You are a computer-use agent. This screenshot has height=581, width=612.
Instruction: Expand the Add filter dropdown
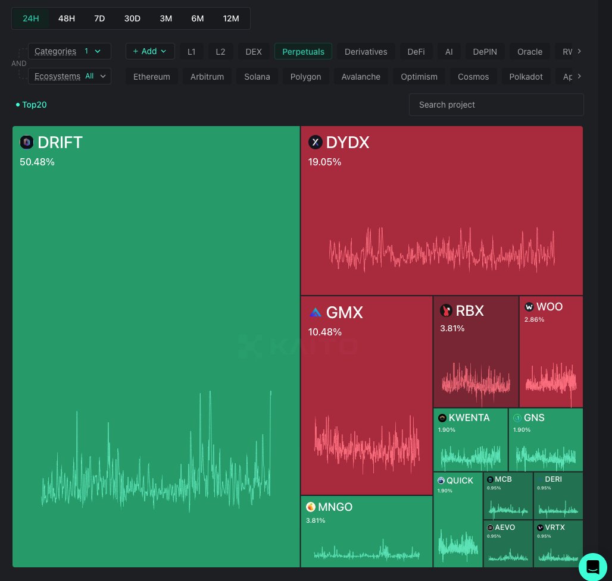[x=150, y=51]
